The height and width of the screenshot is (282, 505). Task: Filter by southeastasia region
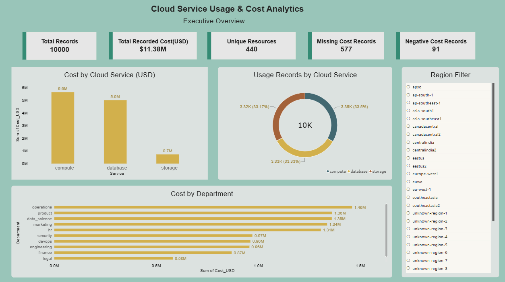408,197
